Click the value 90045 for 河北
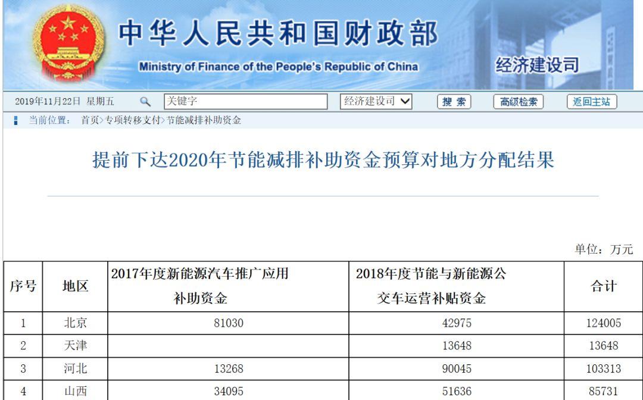The image size is (643, 400). coord(457,369)
